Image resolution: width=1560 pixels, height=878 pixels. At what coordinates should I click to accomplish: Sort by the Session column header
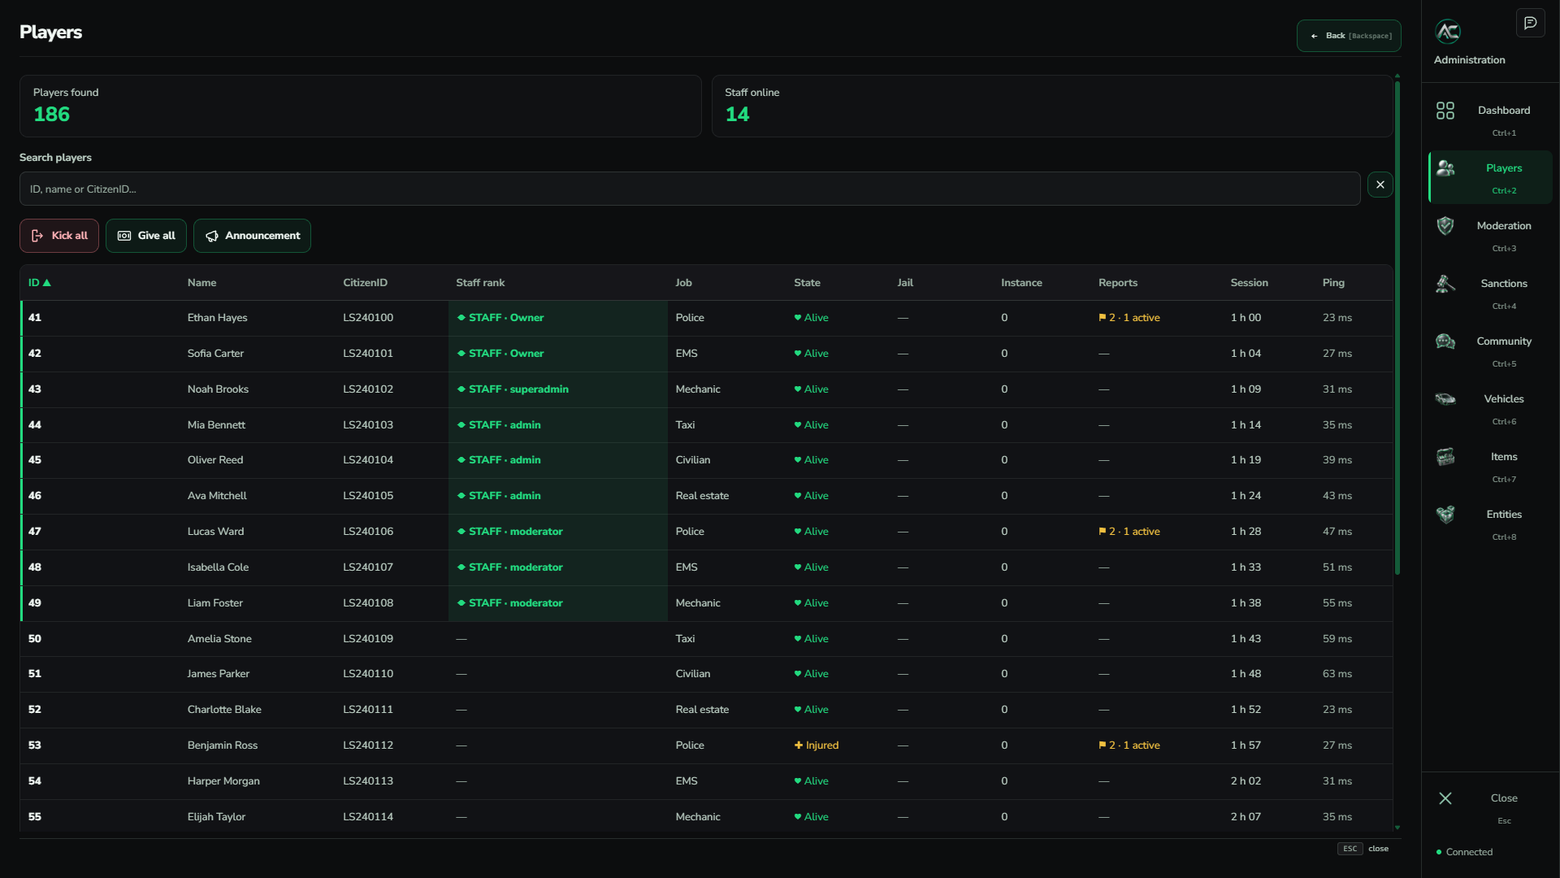1249,283
